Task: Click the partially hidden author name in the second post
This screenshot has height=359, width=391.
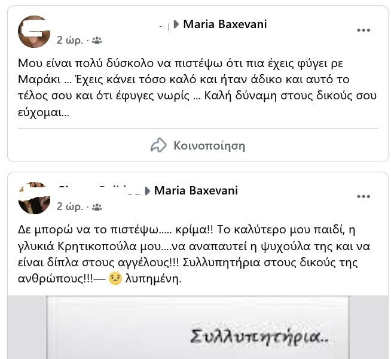Action: point(99,190)
